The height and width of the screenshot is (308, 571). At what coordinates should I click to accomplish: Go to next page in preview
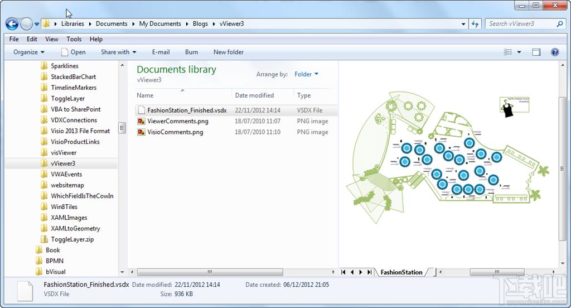pos(361,272)
